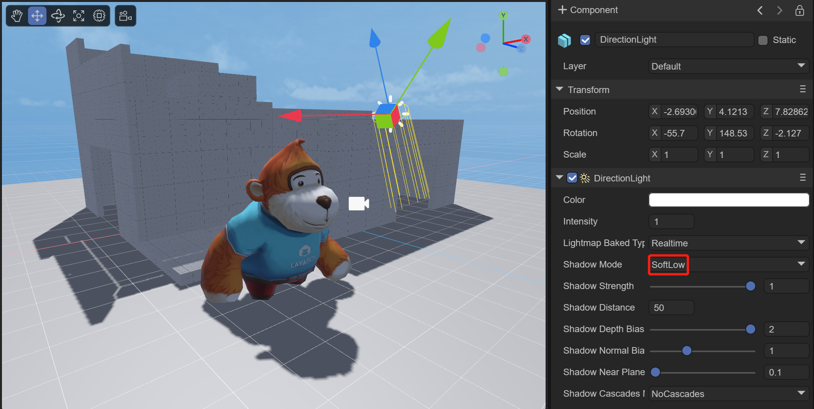The width and height of the screenshot is (814, 409).
Task: Select the hand pan tool
Action: [x=17, y=16]
